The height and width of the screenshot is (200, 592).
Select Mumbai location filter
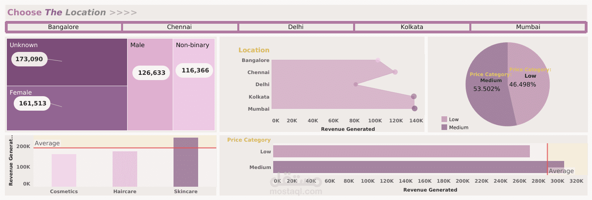pos(528,27)
